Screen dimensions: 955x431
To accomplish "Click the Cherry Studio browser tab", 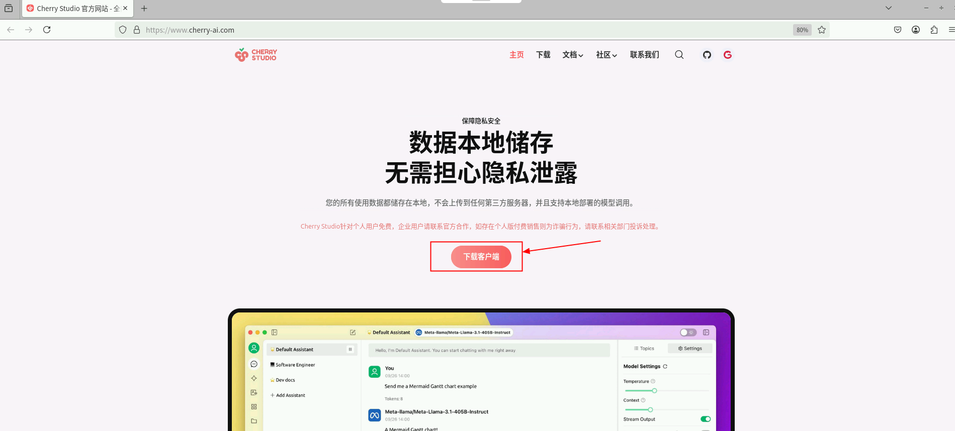I will [x=77, y=9].
